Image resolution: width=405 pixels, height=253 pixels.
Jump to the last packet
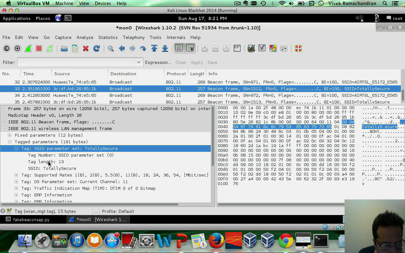(165, 48)
